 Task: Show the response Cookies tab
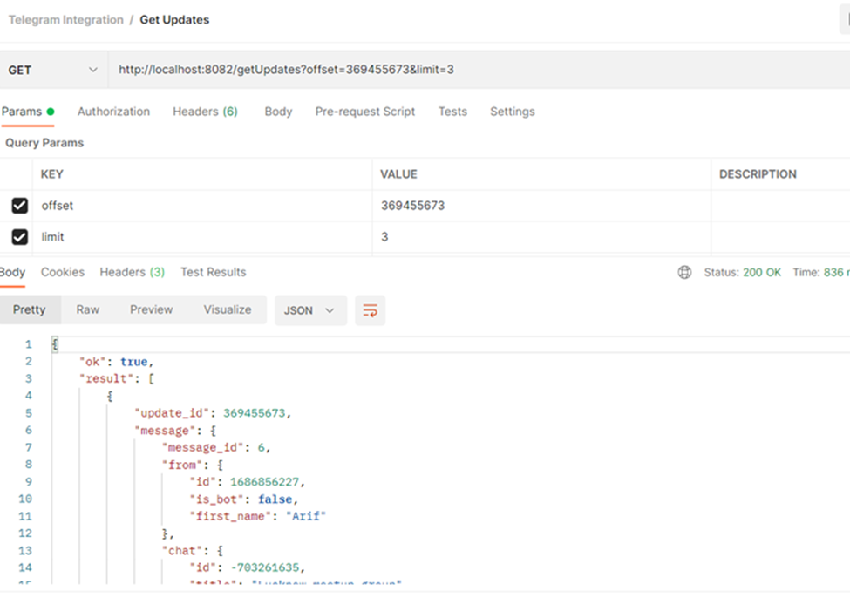(x=63, y=272)
